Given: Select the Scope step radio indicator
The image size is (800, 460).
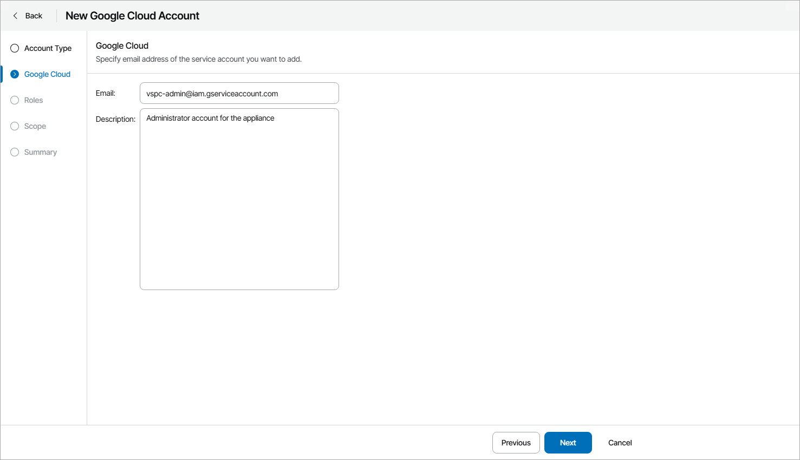Looking at the screenshot, I should pyautogui.click(x=14, y=126).
